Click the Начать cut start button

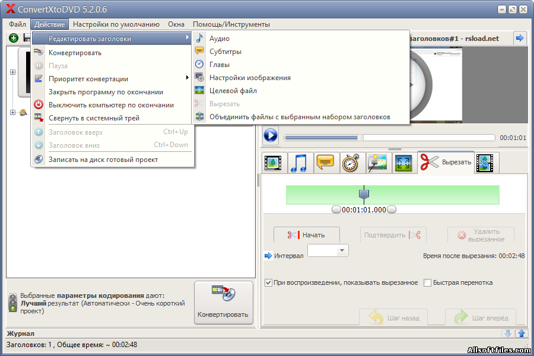(307, 235)
